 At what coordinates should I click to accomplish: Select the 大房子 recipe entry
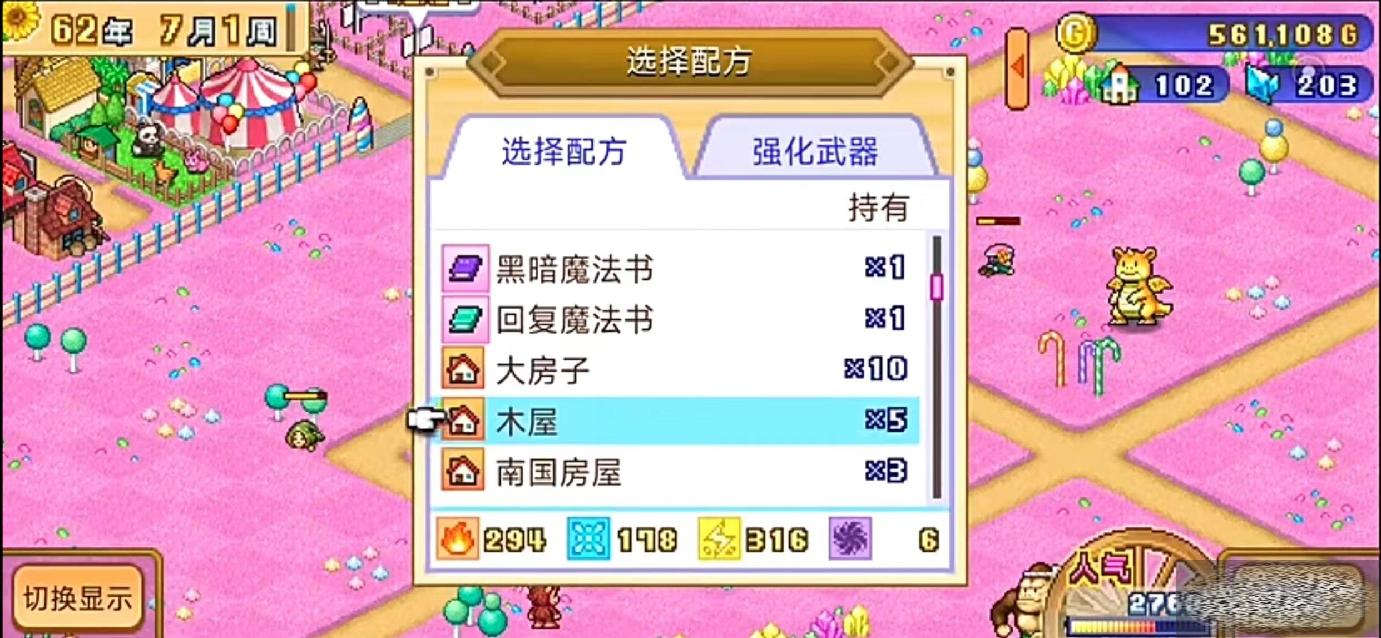pos(680,369)
